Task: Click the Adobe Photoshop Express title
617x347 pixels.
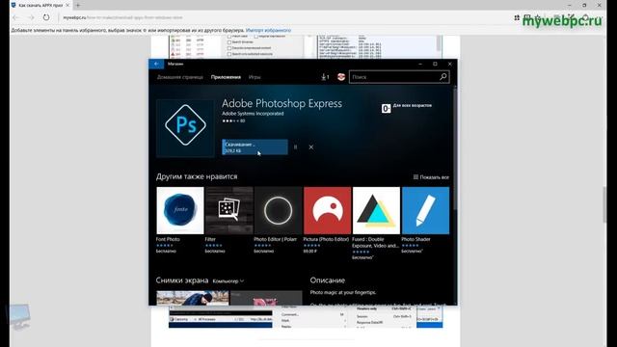Action: [x=282, y=103]
